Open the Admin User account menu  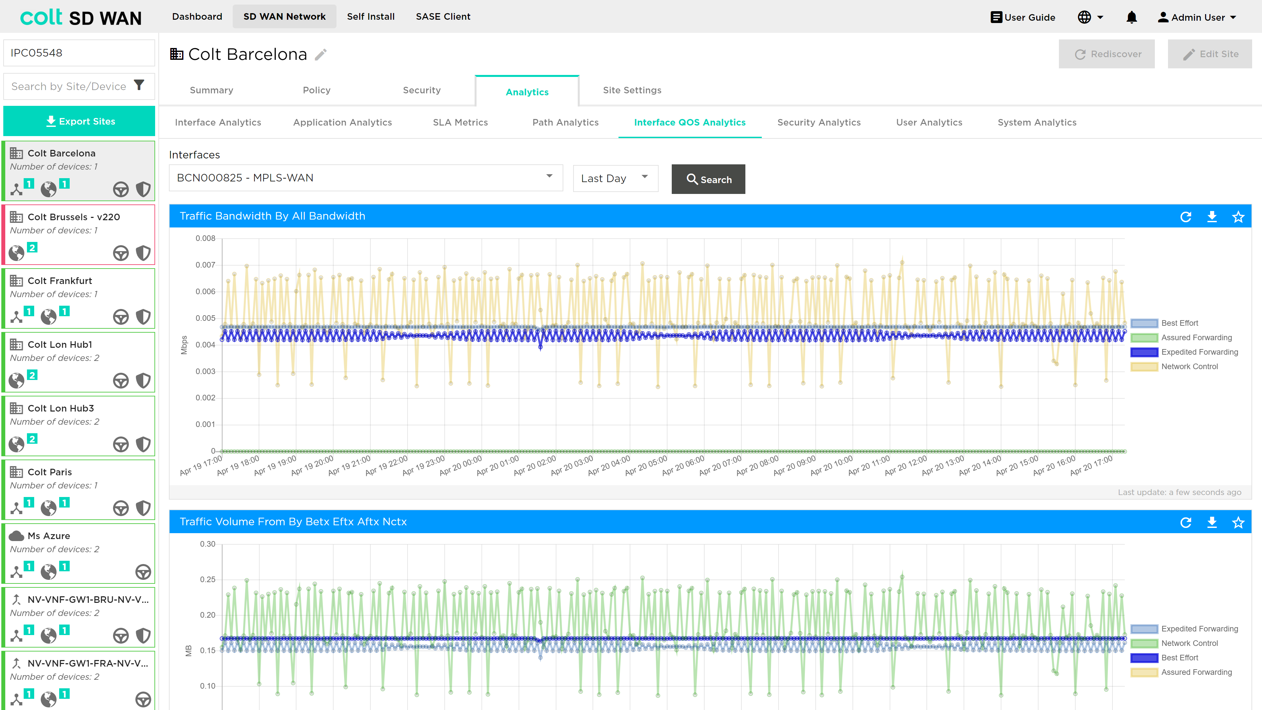click(x=1197, y=17)
